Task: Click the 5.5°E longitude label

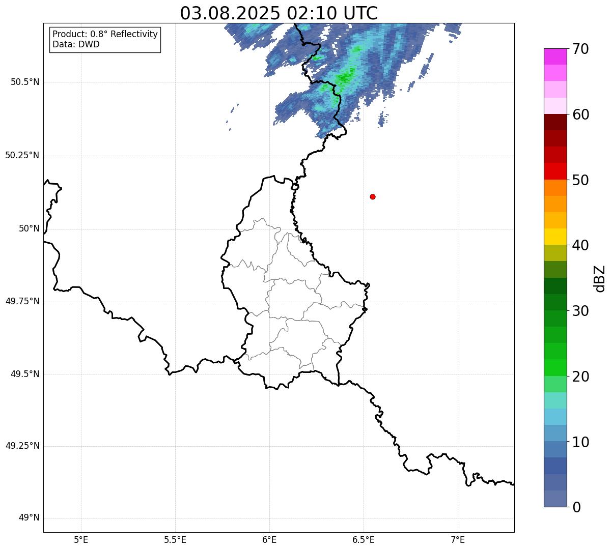Action: coord(175,539)
